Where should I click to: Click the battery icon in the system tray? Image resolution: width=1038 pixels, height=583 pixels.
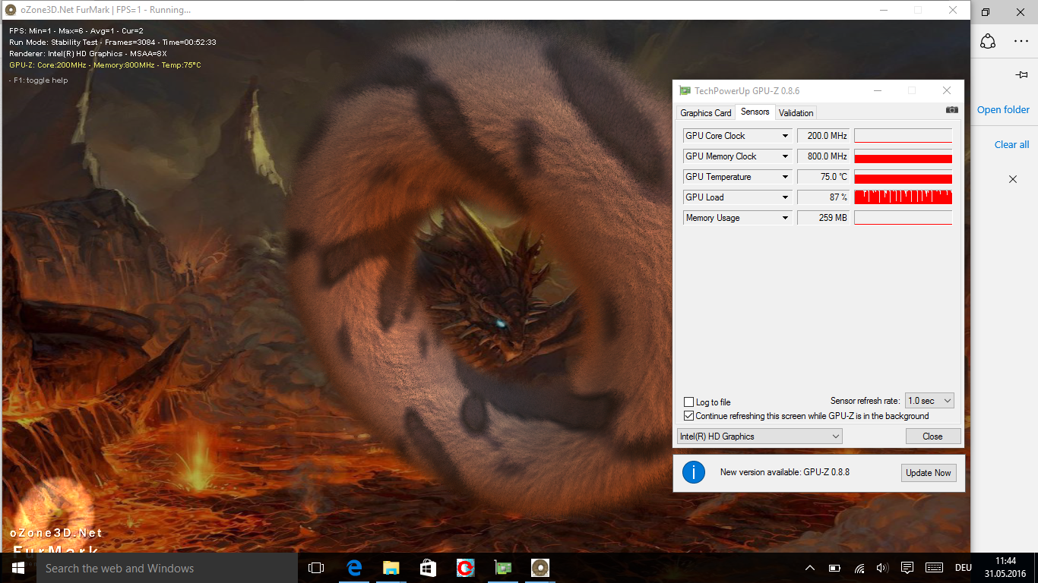(834, 568)
